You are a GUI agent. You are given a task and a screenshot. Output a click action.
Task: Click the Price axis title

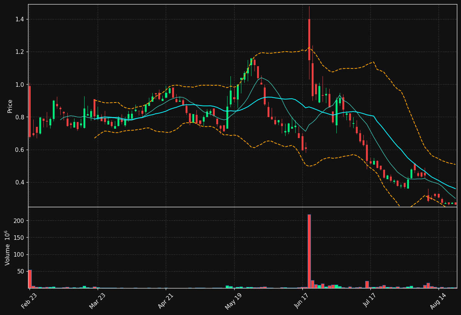(x=10, y=106)
